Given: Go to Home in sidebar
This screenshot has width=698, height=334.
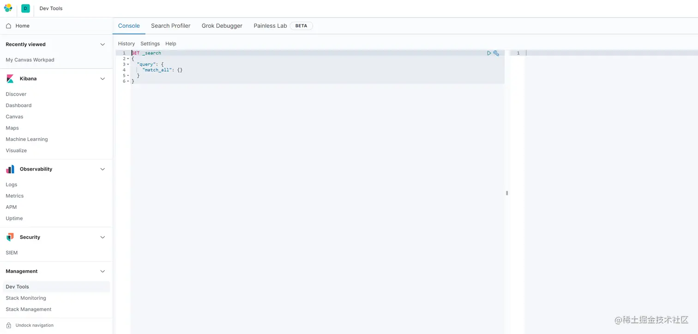Looking at the screenshot, I should pos(23,26).
